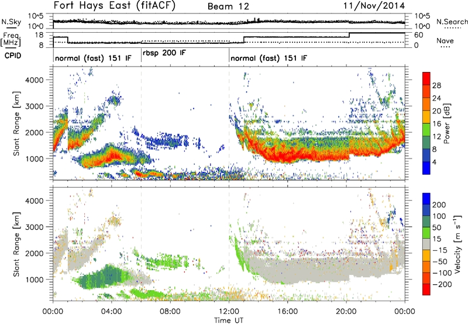
Task: Click the first 'normal (fast) 151 IF' label
Action: click(x=93, y=58)
